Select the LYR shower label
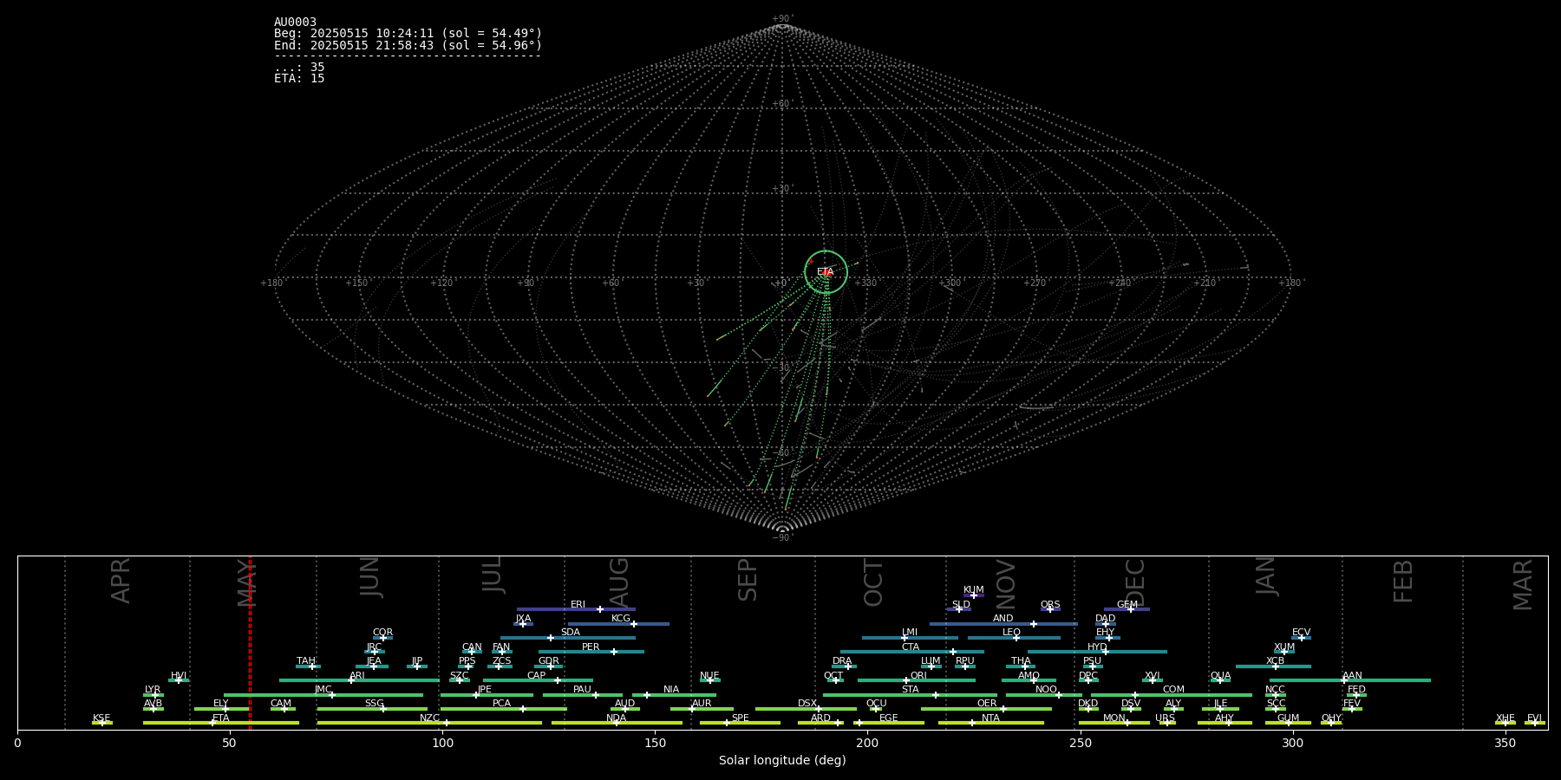1561x780 pixels. point(153,690)
